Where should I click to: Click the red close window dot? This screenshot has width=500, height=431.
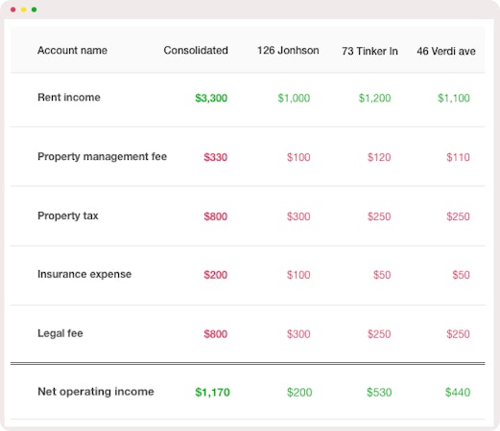click(x=13, y=10)
